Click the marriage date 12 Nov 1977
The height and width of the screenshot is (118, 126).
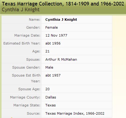[56, 35]
